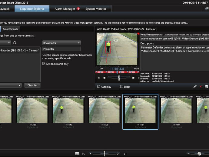This screenshot has height=157, width=209.
Task: Open the Sequence Explorer tab
Action: pos(32,9)
